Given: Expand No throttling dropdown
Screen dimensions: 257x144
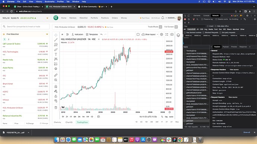Looking at the screenshot, I should coord(235,19).
